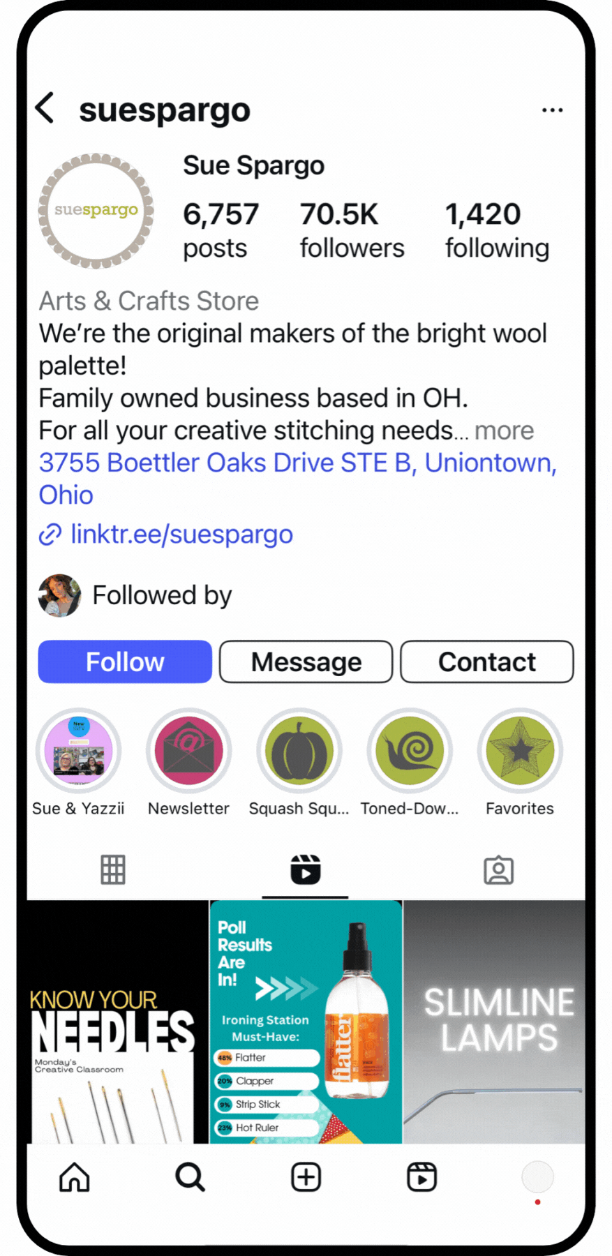Open the Toned-Dow... snail highlight
Screen dimensions: 612x1256
(410, 751)
